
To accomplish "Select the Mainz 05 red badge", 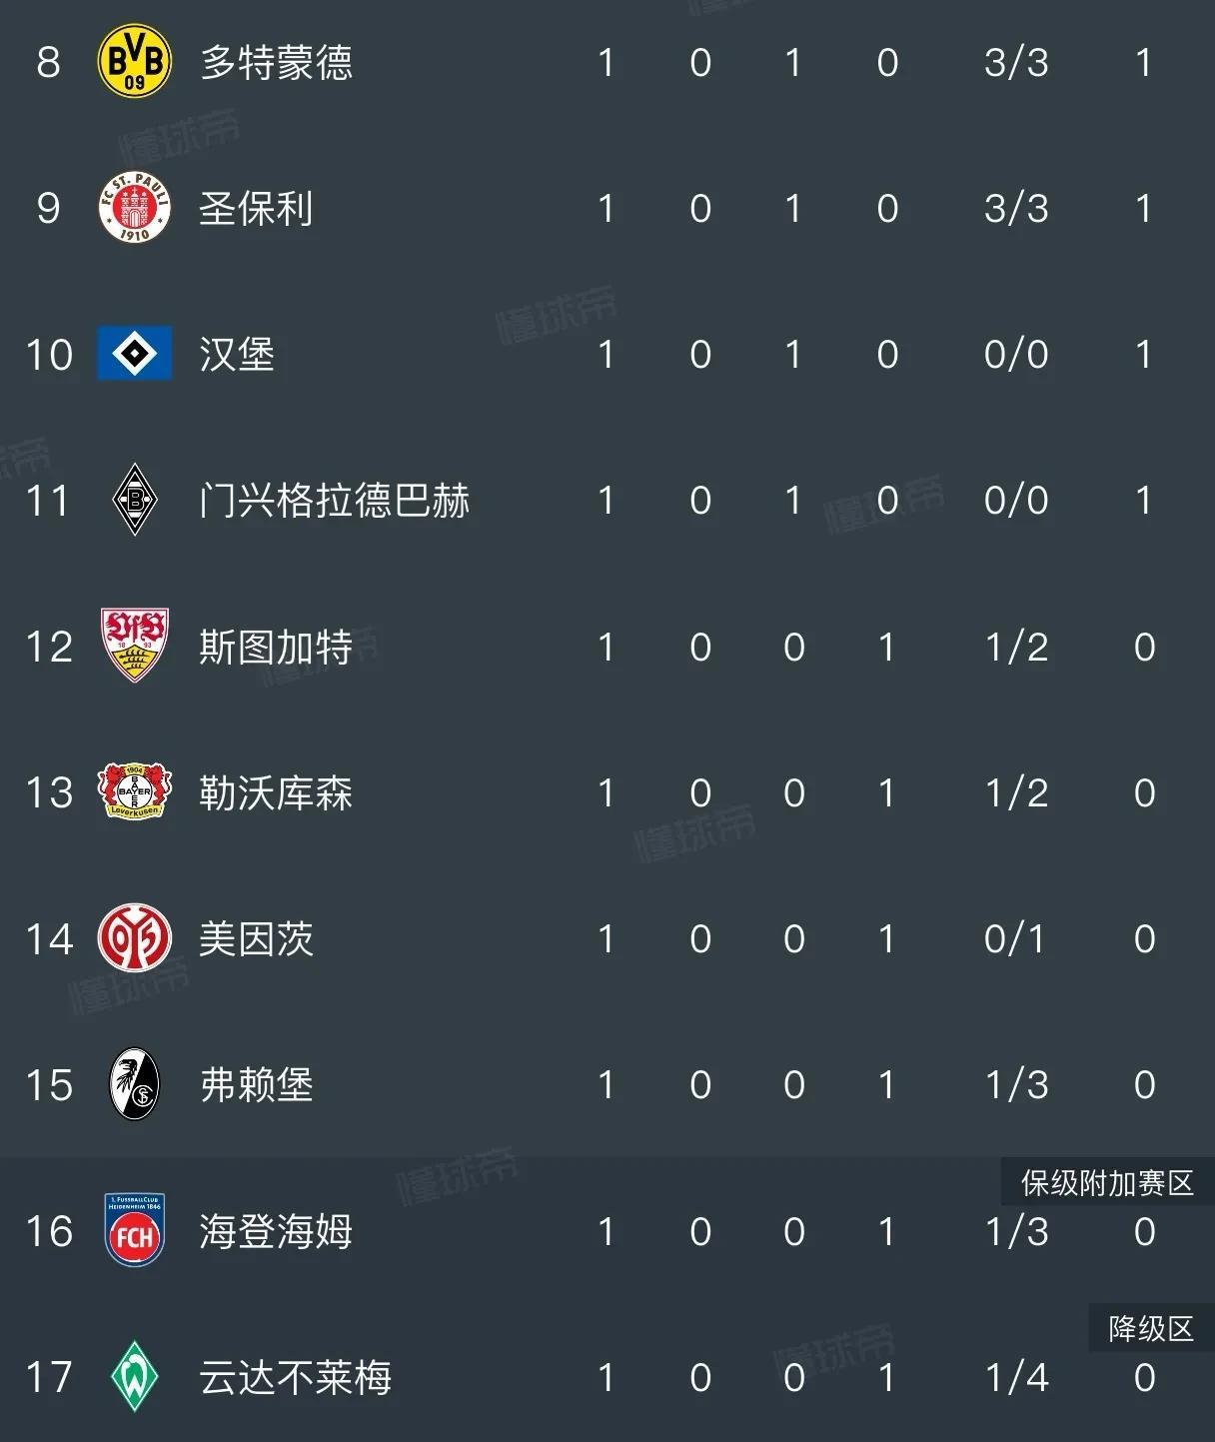I will [134, 938].
